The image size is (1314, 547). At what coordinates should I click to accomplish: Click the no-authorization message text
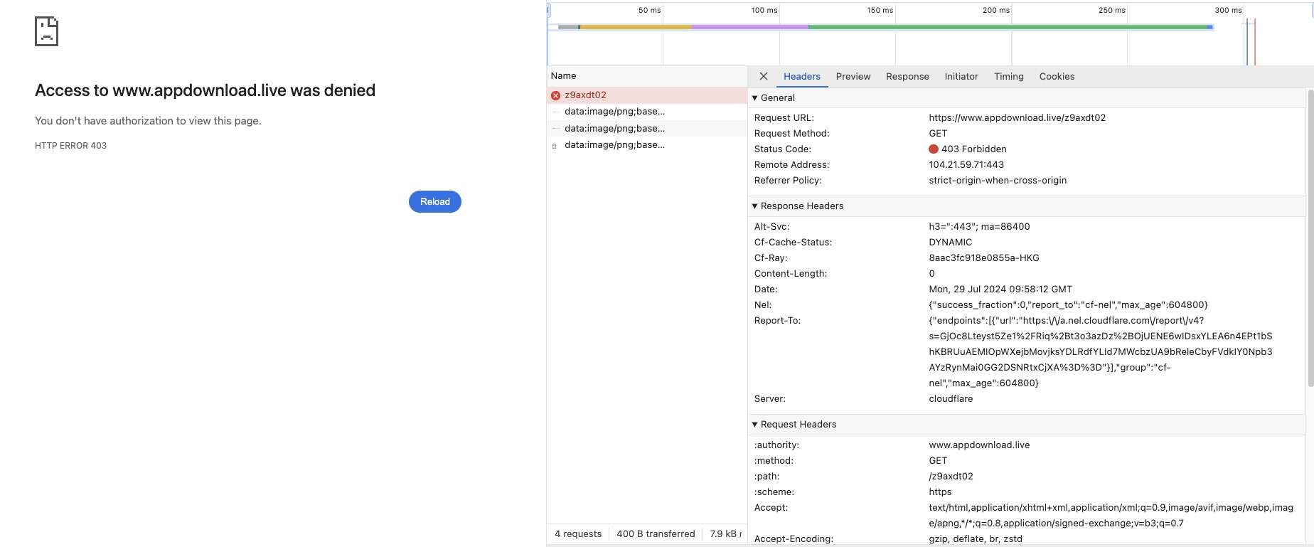click(148, 121)
